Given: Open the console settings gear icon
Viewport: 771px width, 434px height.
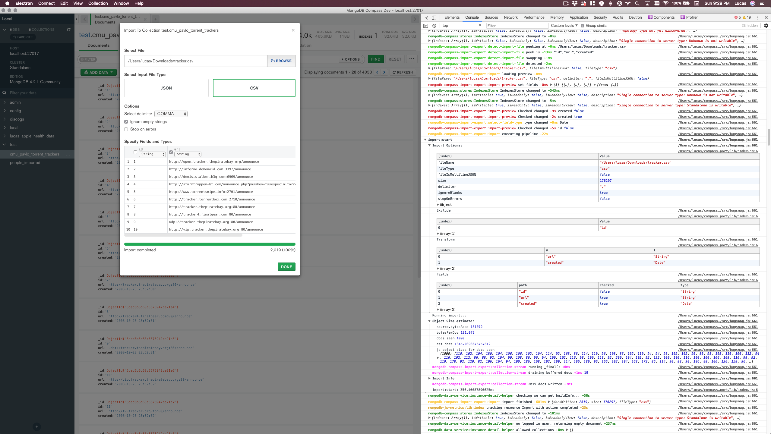Looking at the screenshot, I should 766,26.
